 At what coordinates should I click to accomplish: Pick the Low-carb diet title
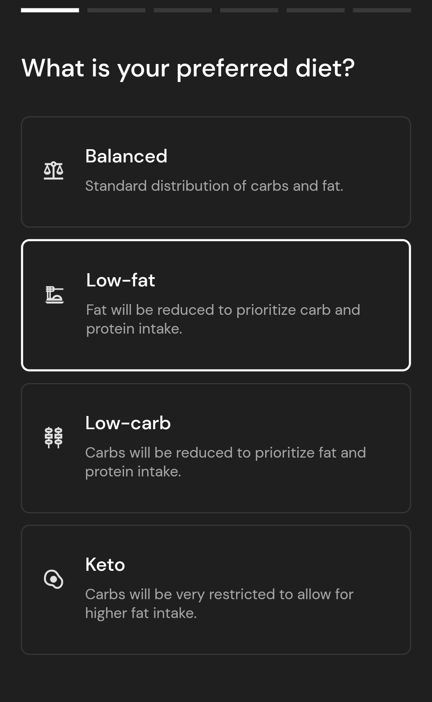(x=128, y=423)
